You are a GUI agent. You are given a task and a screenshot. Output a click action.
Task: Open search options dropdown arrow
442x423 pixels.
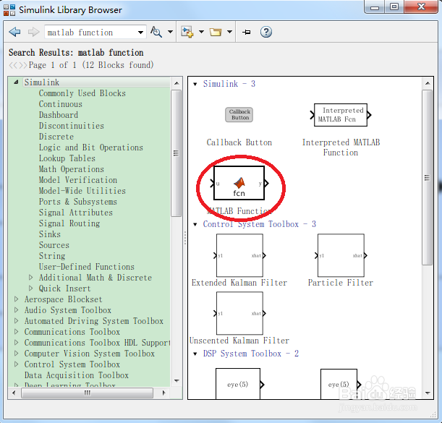point(170,32)
